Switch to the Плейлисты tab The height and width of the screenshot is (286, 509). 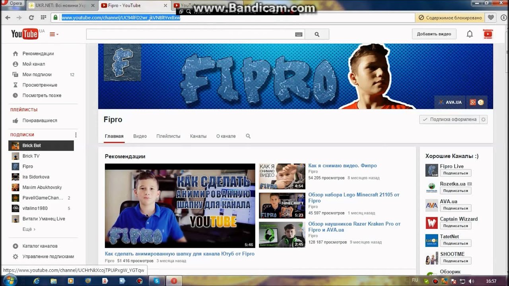pyautogui.click(x=168, y=136)
